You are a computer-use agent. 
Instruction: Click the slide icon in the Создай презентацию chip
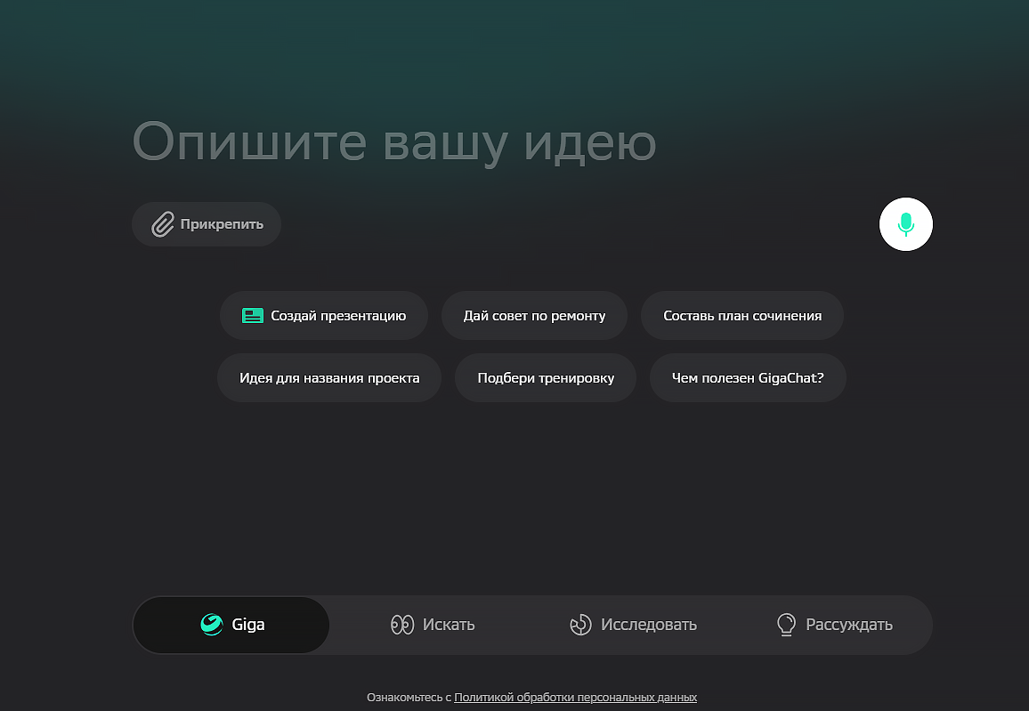tap(253, 316)
